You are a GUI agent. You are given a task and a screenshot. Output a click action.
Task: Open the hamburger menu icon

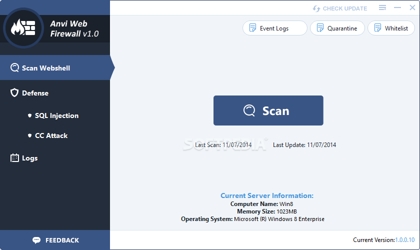point(382,8)
